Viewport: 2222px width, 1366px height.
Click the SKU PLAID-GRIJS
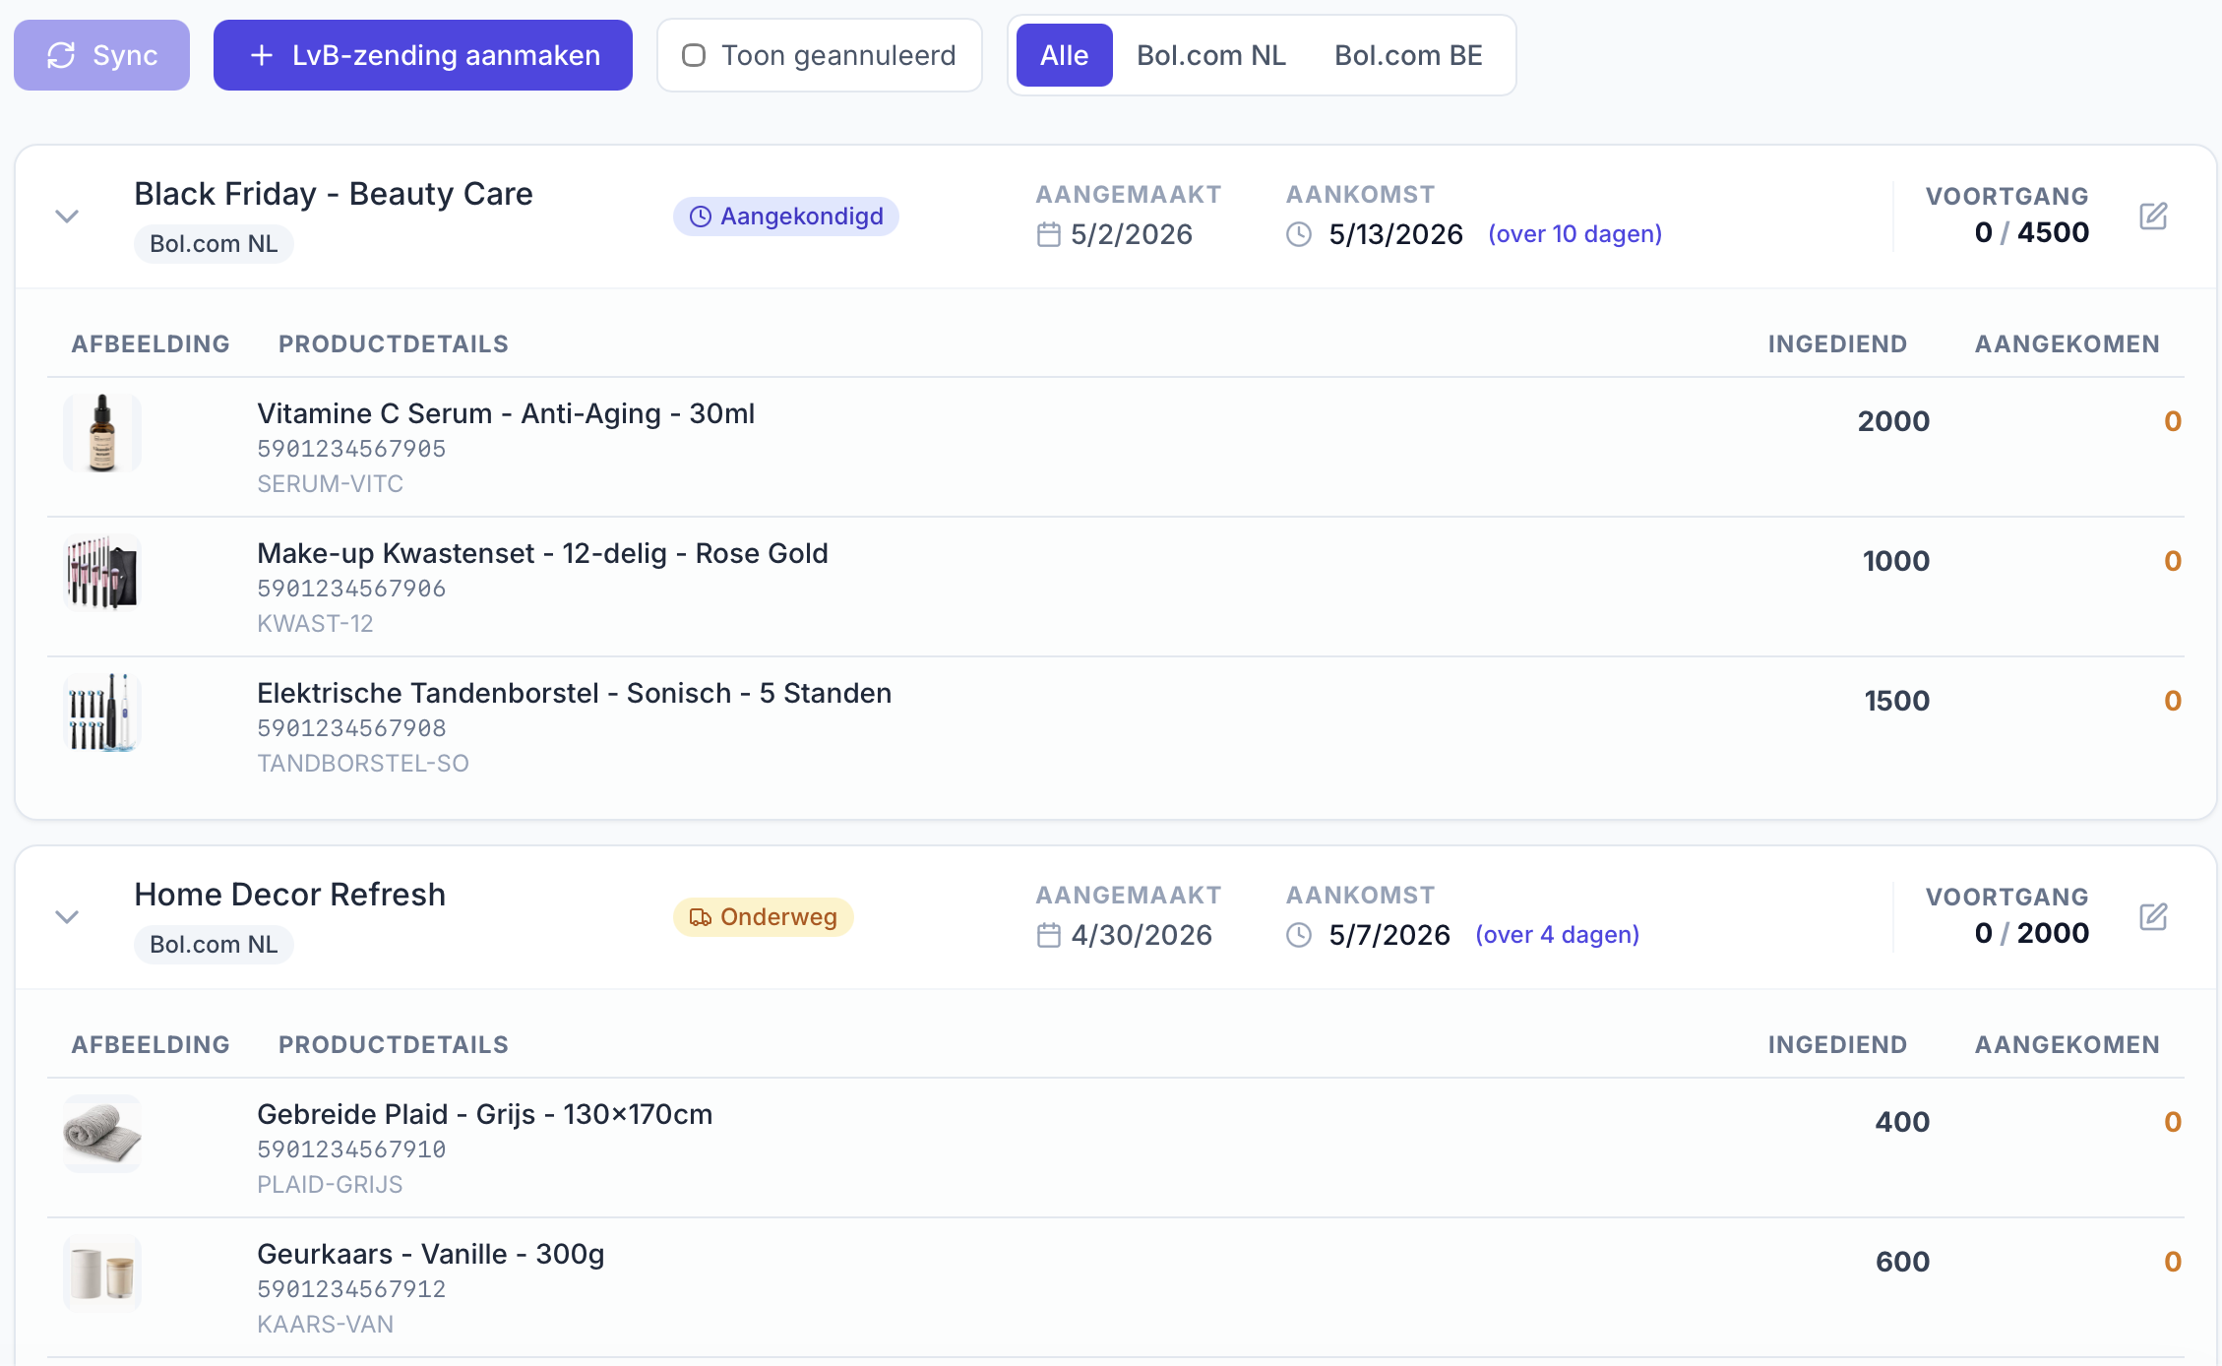(x=330, y=1185)
